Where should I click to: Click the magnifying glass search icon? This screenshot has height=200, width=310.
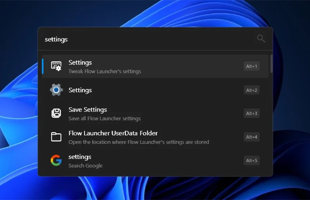(x=261, y=39)
